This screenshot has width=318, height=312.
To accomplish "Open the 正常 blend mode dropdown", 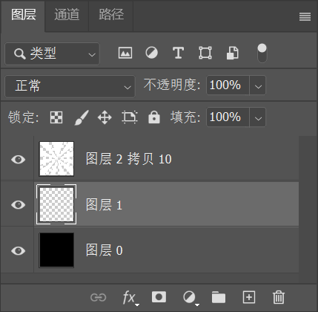I will pos(70,86).
